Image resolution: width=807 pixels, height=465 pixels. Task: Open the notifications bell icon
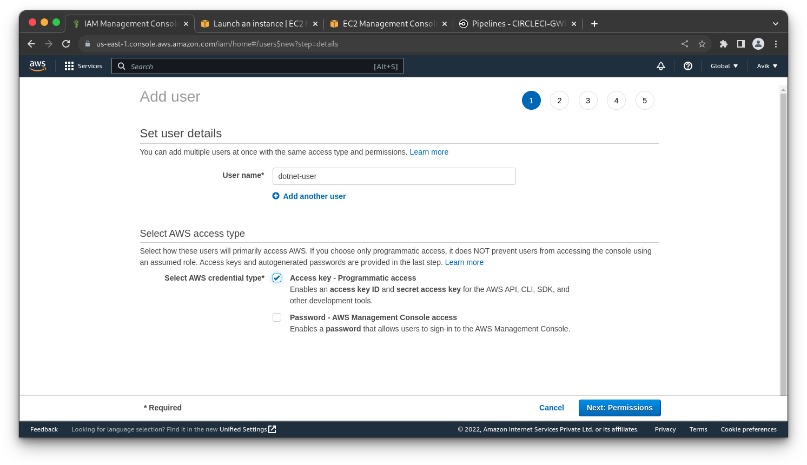tap(661, 66)
